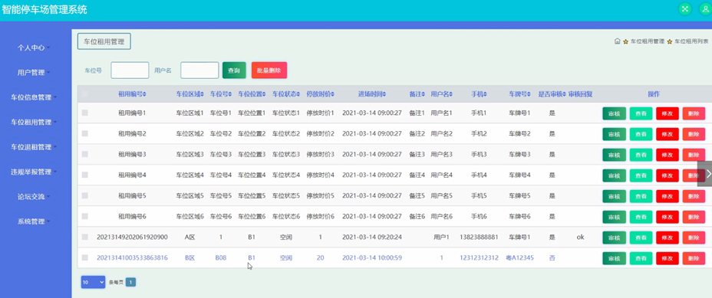Image resolution: width=712 pixels, height=298 pixels.
Task: Click the fullscreen toggle icon in header
Action: (684, 8)
